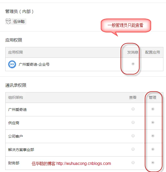Click the 配置应用 column header
Screen dimensions: 166x172
tap(153, 52)
